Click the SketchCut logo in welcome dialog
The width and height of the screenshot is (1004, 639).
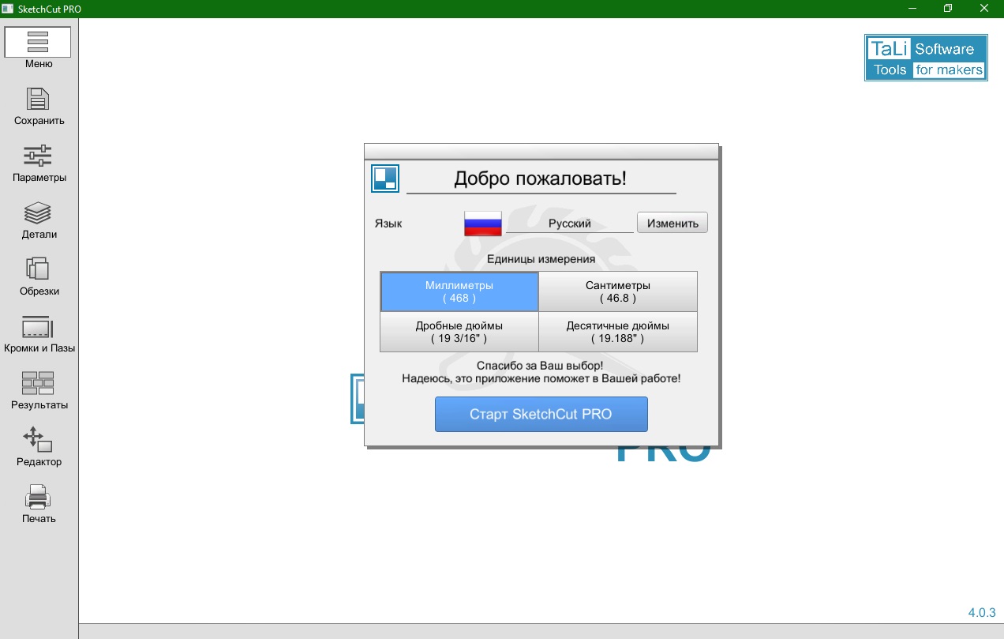pyautogui.click(x=385, y=179)
